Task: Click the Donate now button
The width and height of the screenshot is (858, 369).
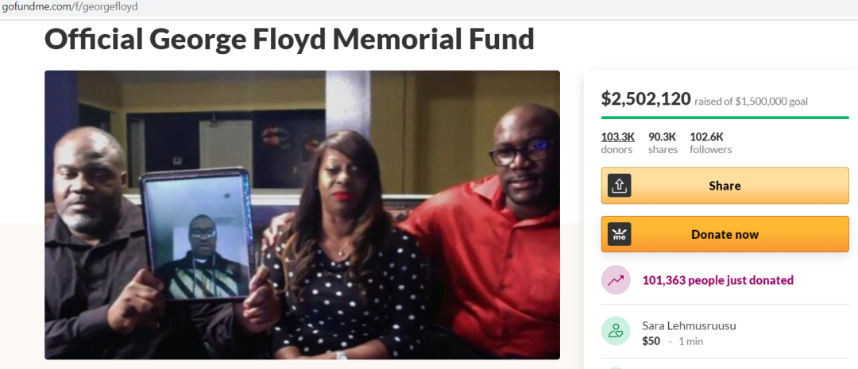Action: [725, 234]
